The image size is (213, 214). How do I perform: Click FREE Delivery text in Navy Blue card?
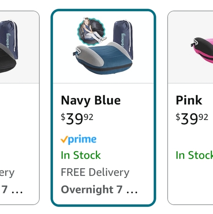tap(95, 173)
